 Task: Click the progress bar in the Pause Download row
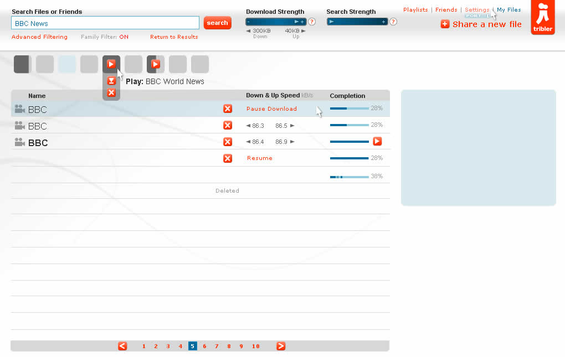tap(349, 108)
